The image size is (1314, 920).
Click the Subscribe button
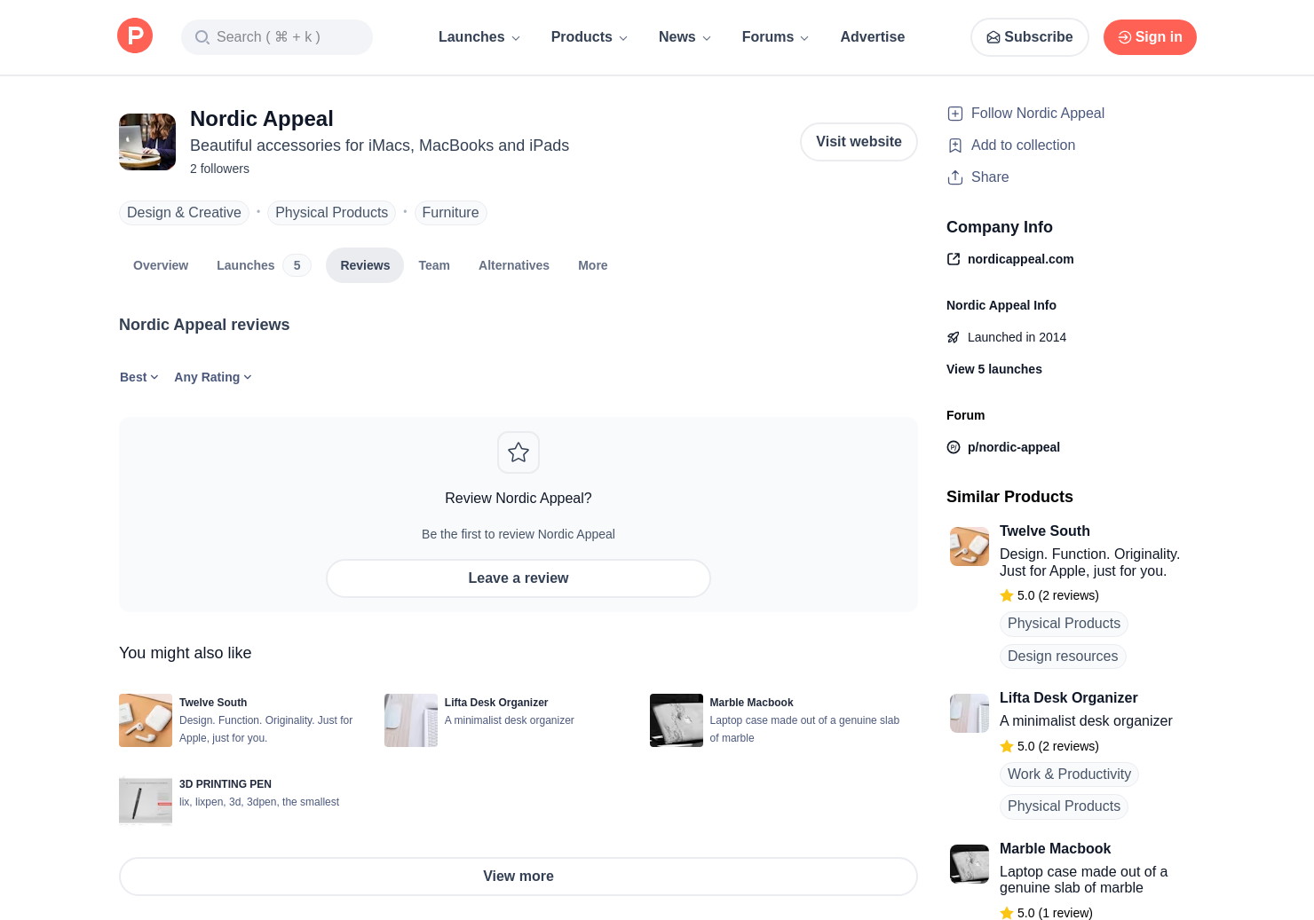[x=1030, y=37]
